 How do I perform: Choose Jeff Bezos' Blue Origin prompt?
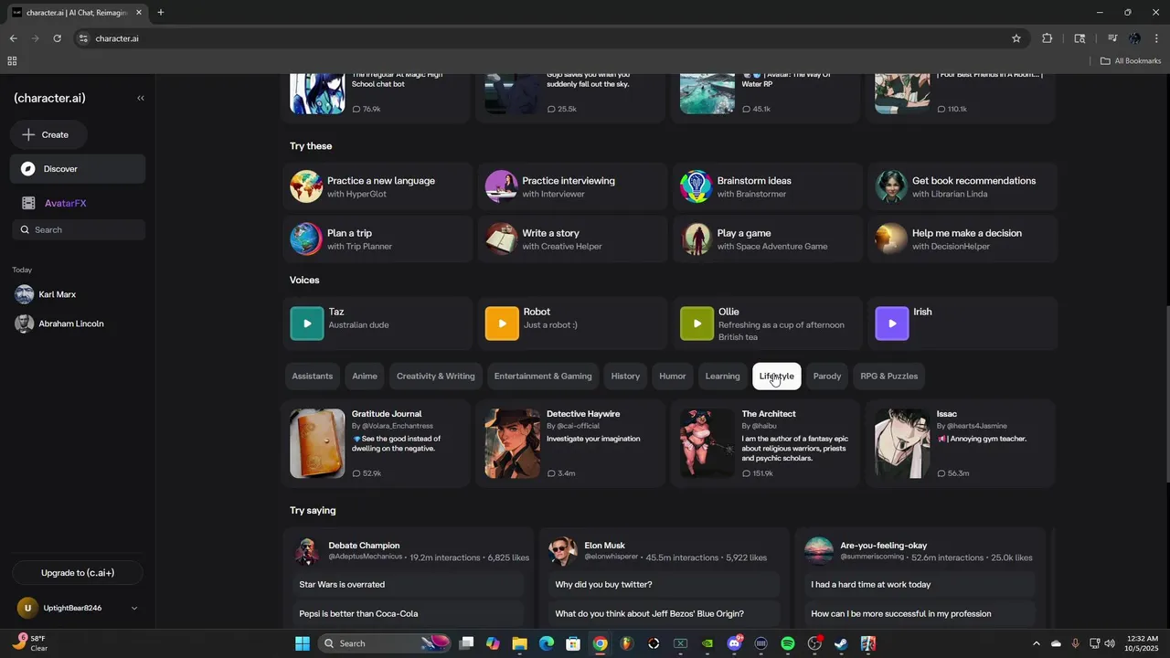(x=664, y=614)
